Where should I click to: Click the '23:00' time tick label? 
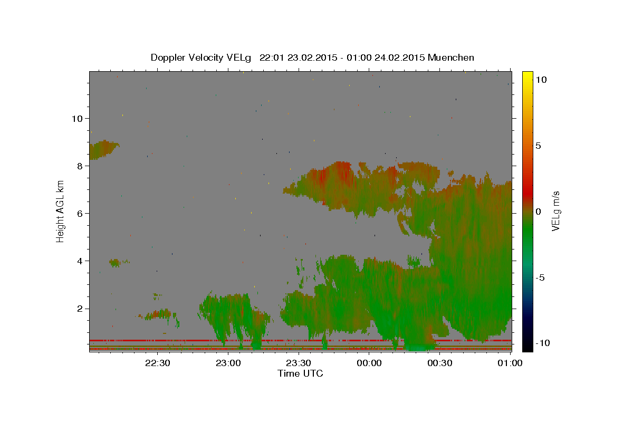pyautogui.click(x=228, y=363)
